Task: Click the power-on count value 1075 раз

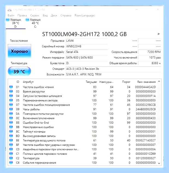Action: 150,57
